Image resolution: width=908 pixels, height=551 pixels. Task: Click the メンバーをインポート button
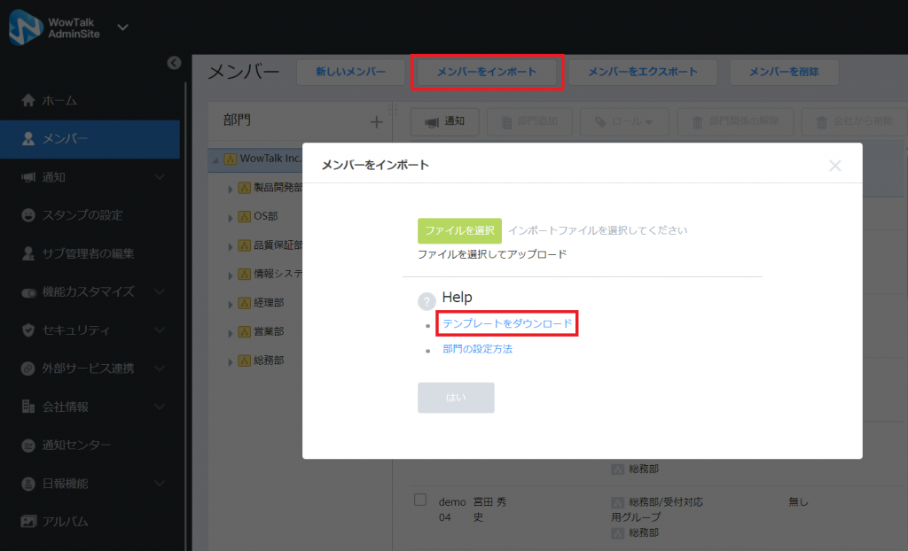point(487,72)
